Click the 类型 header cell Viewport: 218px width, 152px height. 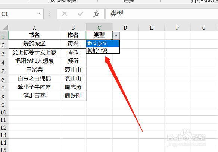[99, 35]
